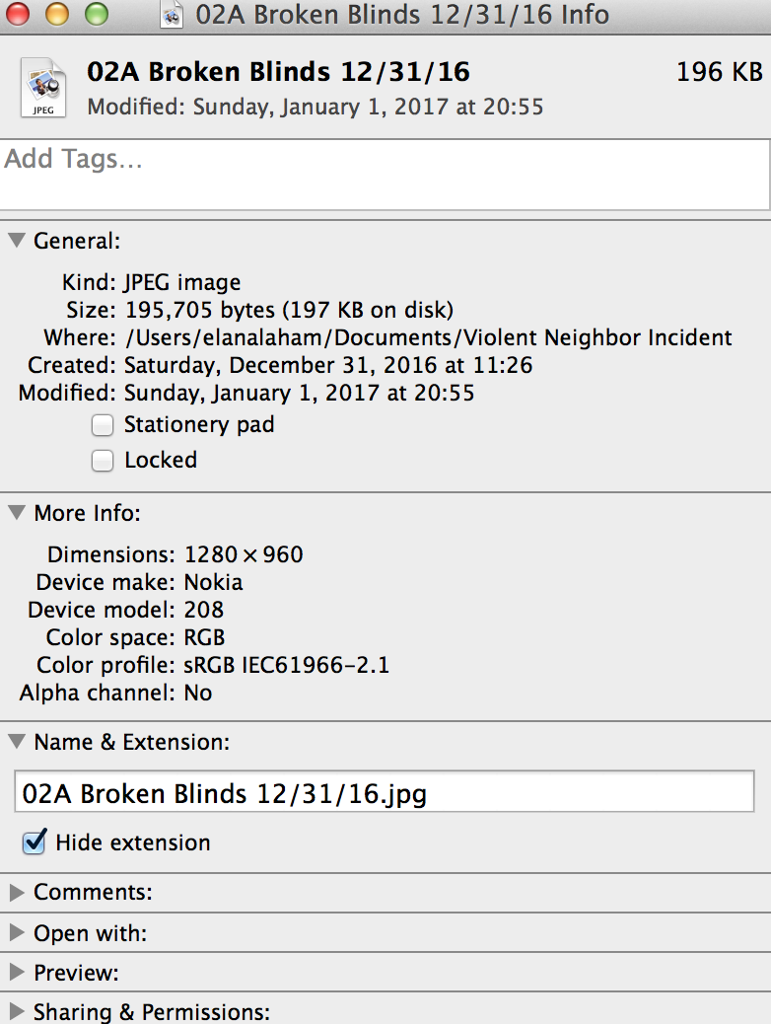This screenshot has height=1024, width=771.
Task: Expand the Comments section
Action: (17, 893)
